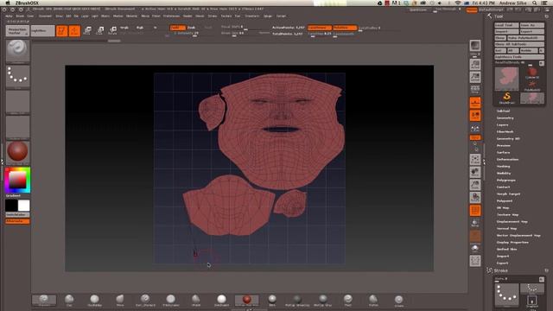Enable Rgb paint mode
The width and height of the screenshot is (553, 311).
pyautogui.click(x=140, y=28)
